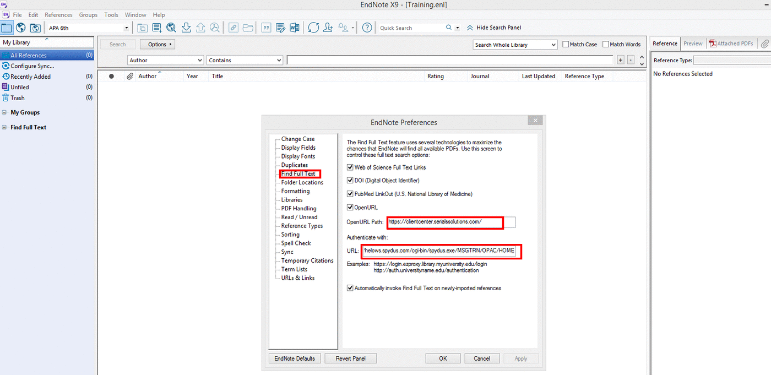This screenshot has width=771, height=375.
Task: Click Insert Citation quote icon
Action: (266, 28)
